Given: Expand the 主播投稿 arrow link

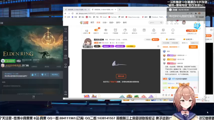Looking at the screenshot, I should pyautogui.click(x=171, y=39).
